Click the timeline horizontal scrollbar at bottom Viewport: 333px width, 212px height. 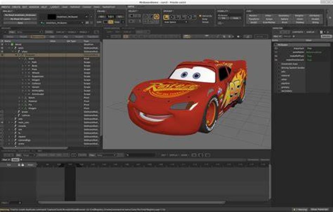tap(132, 203)
